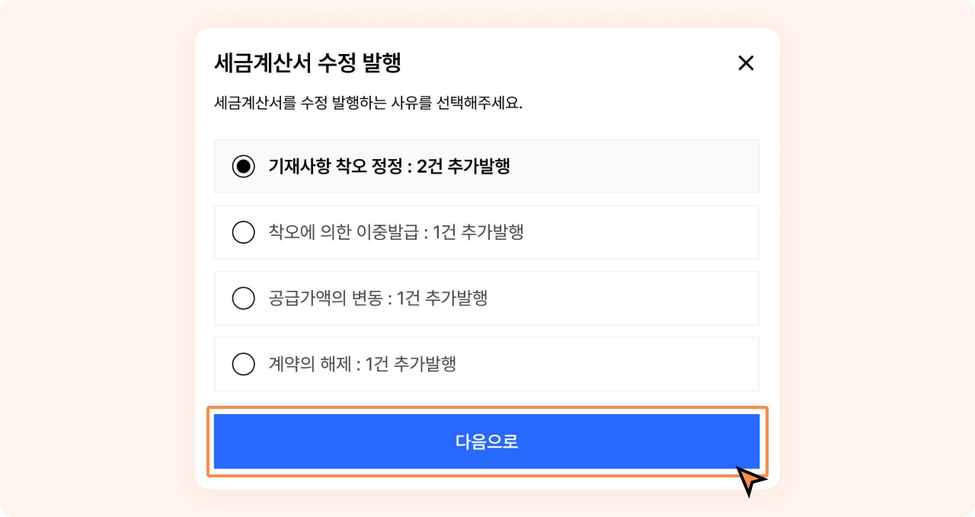Click blank area of the 계약의 해제 option row

click(x=609, y=364)
